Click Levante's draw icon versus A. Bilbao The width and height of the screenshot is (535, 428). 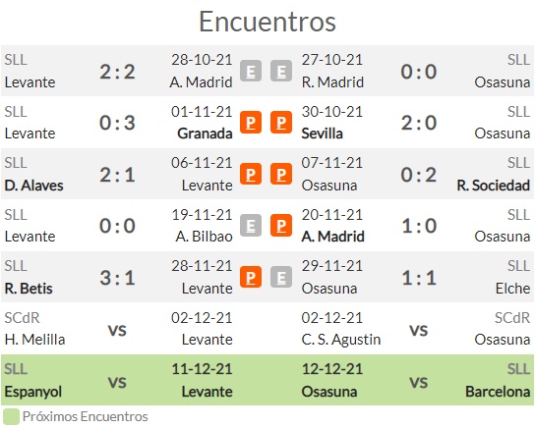pyautogui.click(x=251, y=225)
